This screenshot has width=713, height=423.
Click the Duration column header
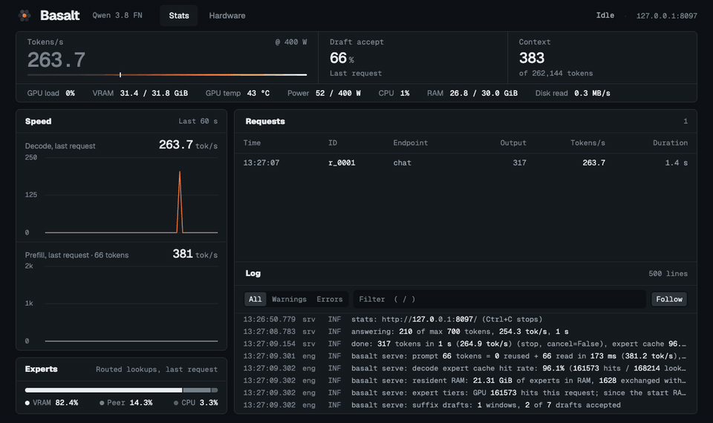pos(670,142)
